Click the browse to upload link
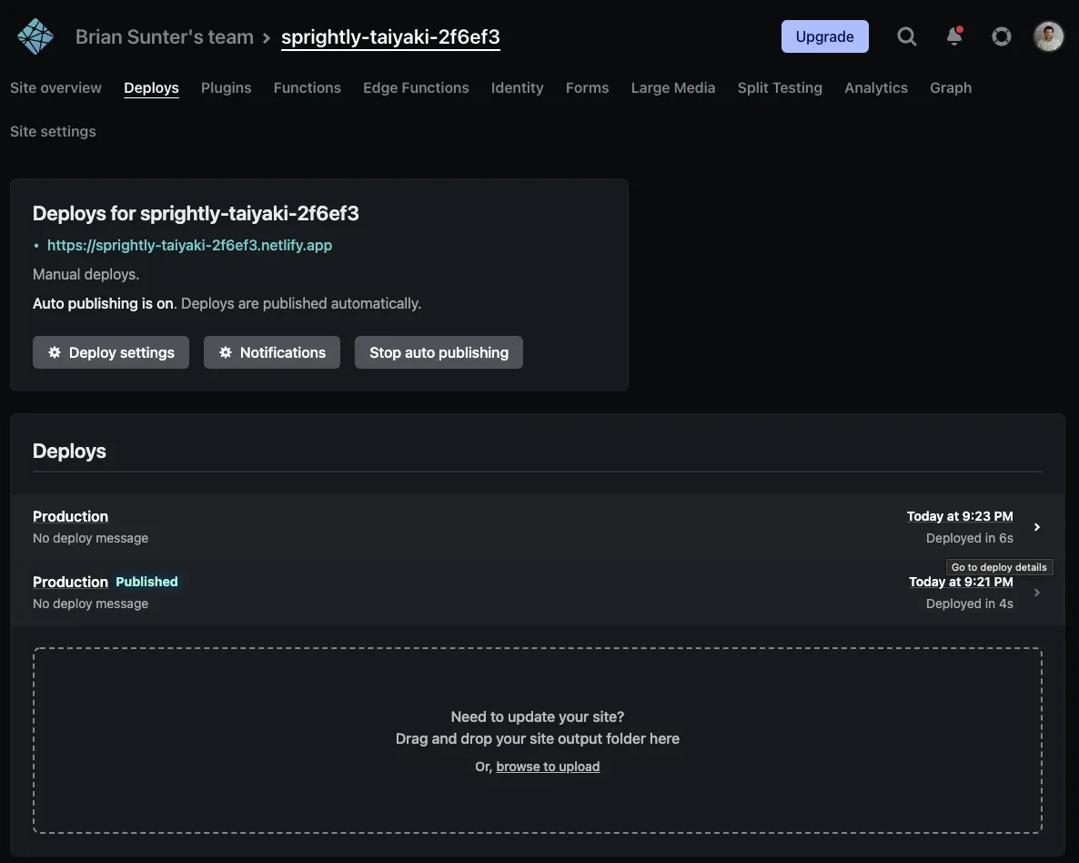 (548, 767)
